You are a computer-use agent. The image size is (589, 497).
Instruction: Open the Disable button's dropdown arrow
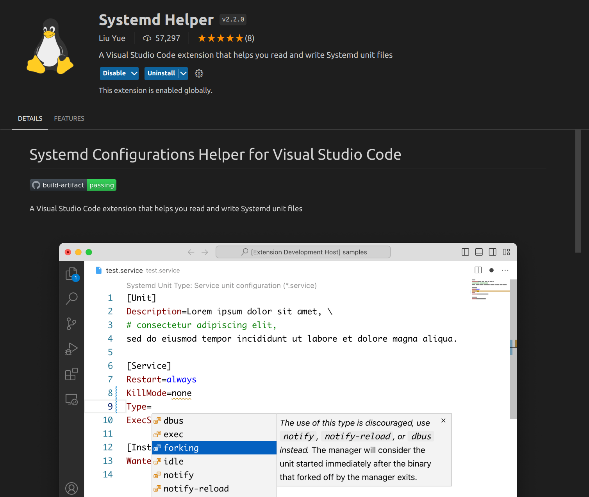[x=134, y=73]
